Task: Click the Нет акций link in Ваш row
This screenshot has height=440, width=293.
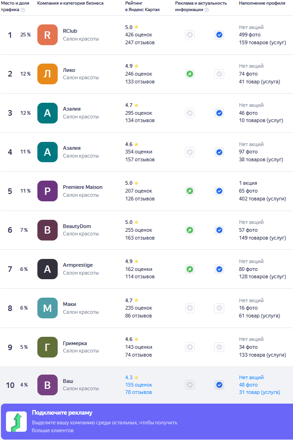Action: click(251, 377)
